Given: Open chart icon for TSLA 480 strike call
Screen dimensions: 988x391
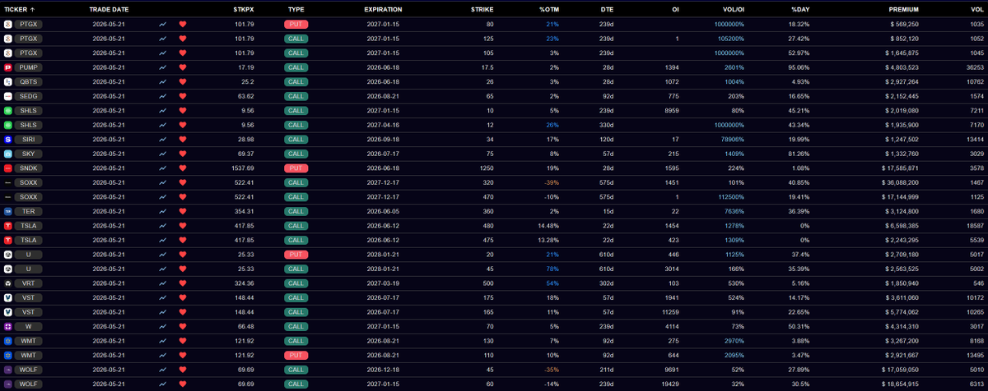Looking at the screenshot, I should tap(162, 226).
